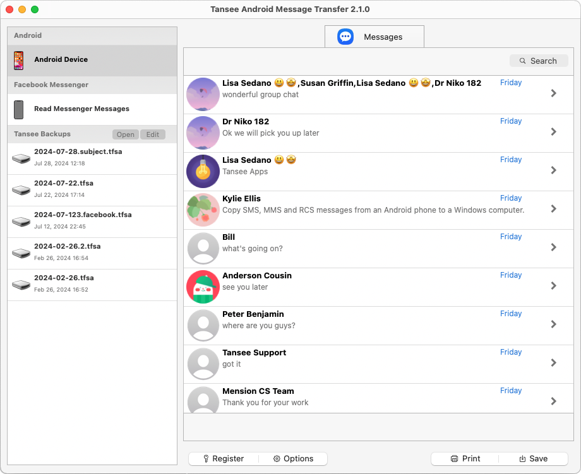This screenshot has height=474, width=581.
Task: Click Anderson Cousin's red cartoon avatar
Action: pyautogui.click(x=203, y=287)
